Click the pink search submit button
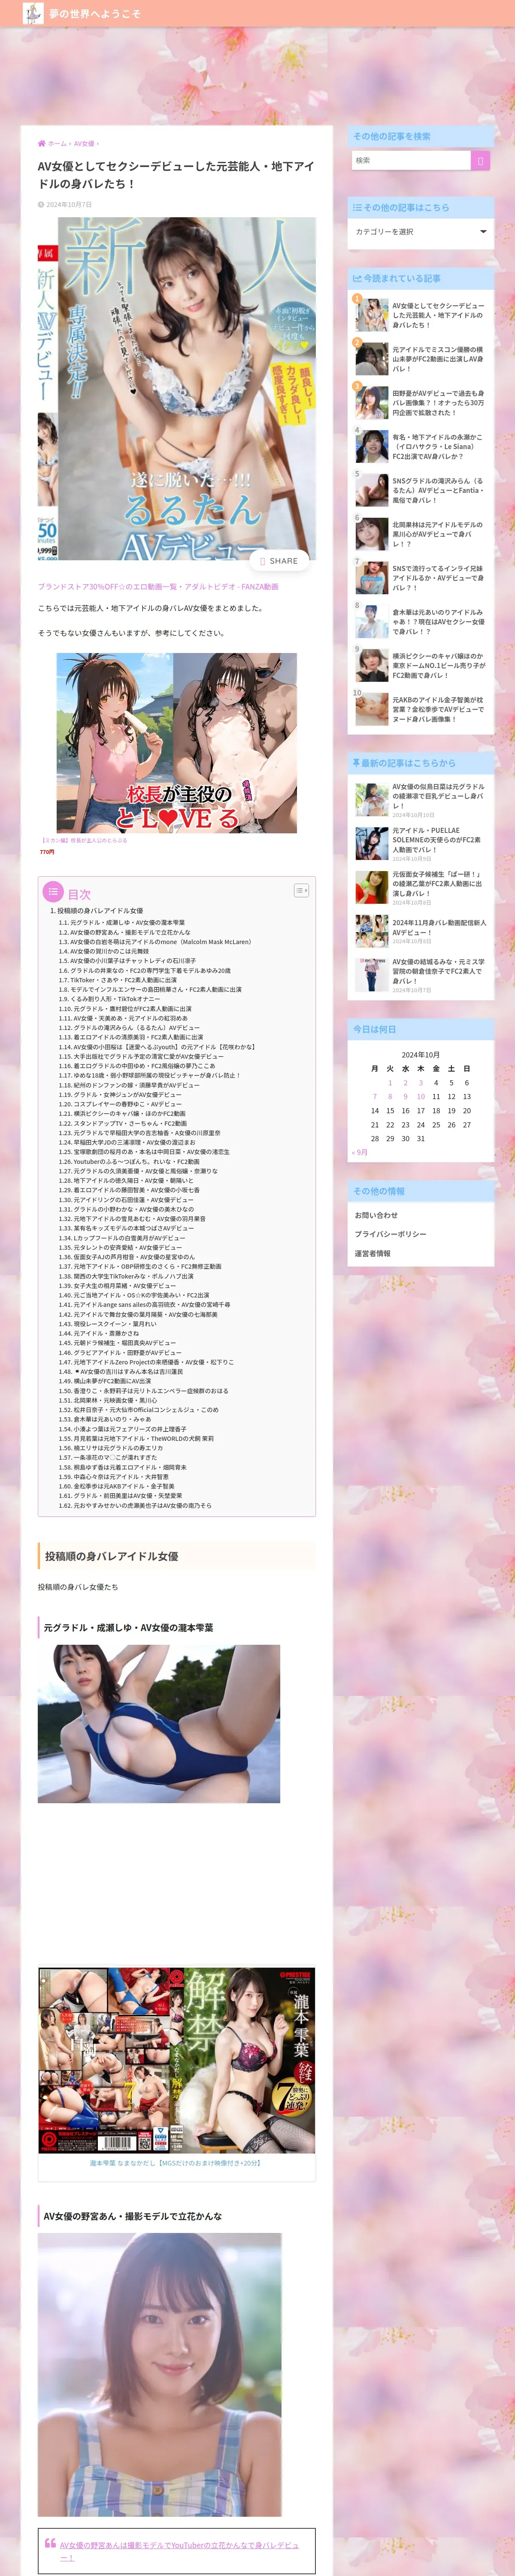 click(x=481, y=160)
